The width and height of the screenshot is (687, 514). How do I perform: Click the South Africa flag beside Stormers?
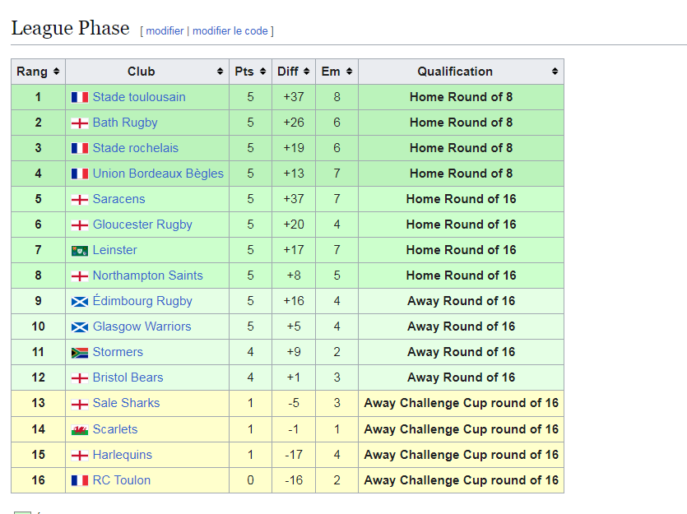pyautogui.click(x=80, y=353)
